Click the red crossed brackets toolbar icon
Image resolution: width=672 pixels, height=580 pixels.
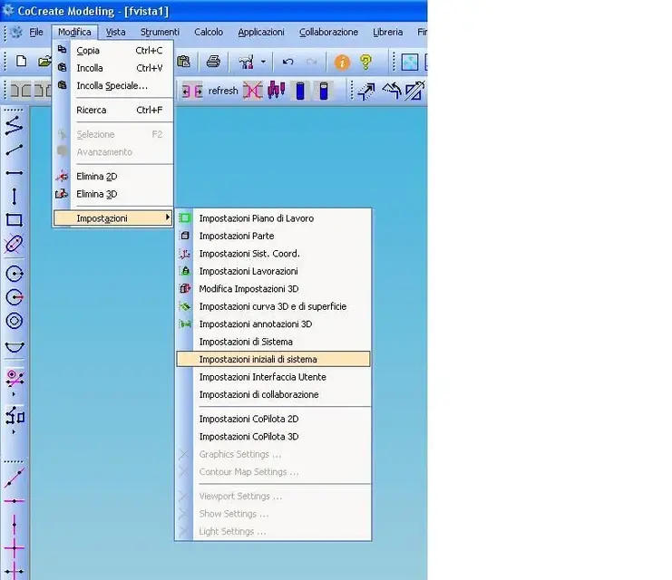pyautogui.click(x=252, y=91)
